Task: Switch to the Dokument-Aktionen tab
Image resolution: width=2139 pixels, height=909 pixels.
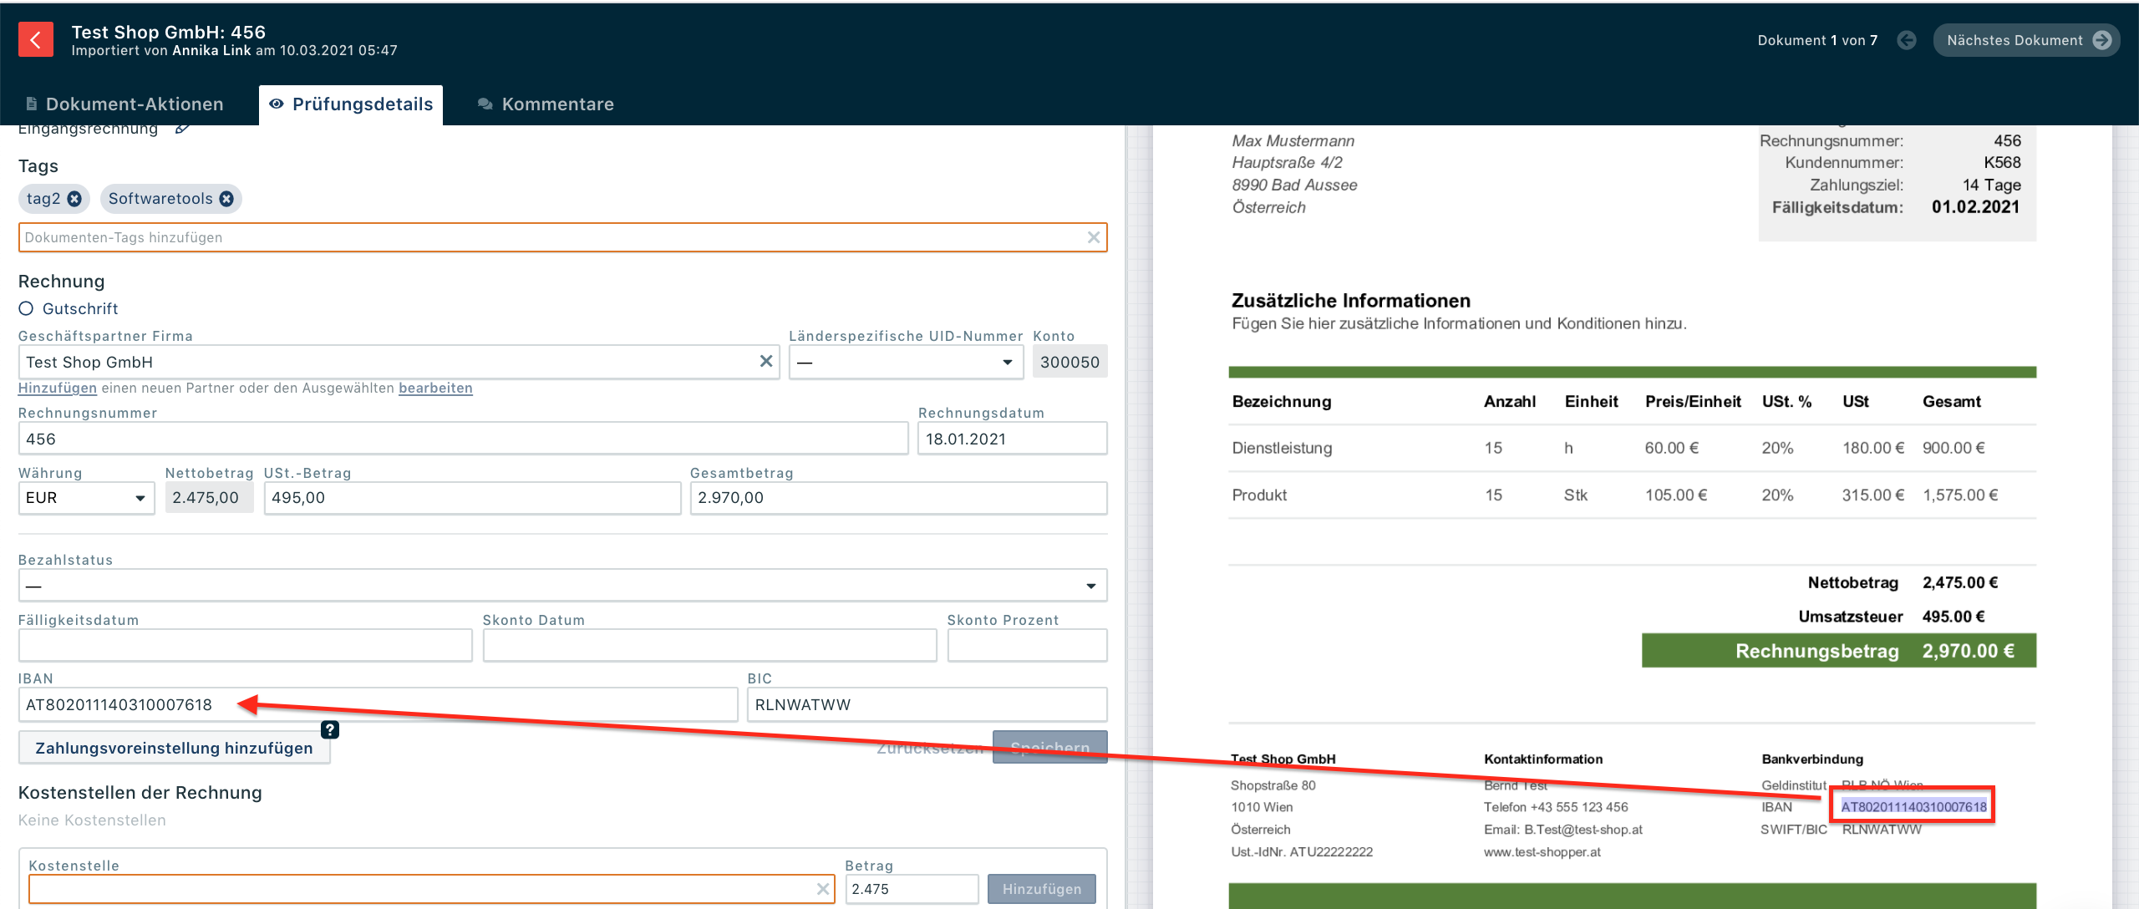Action: pyautogui.click(x=125, y=104)
